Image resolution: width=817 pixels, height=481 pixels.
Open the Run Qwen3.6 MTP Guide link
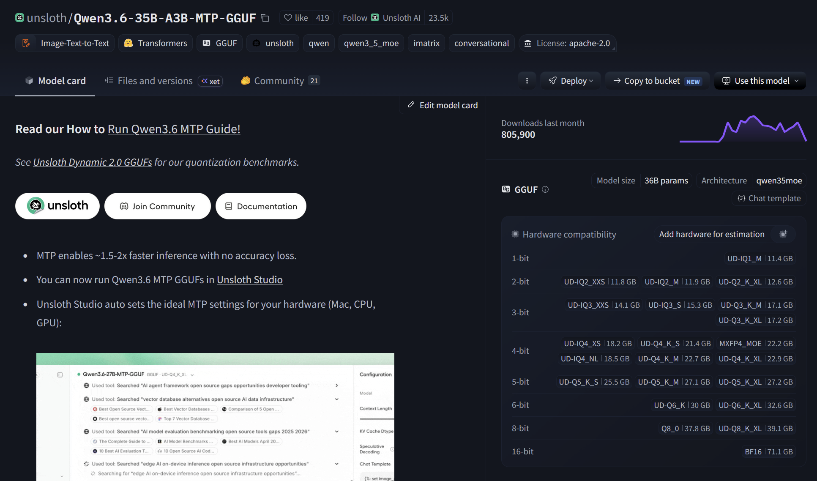(174, 129)
